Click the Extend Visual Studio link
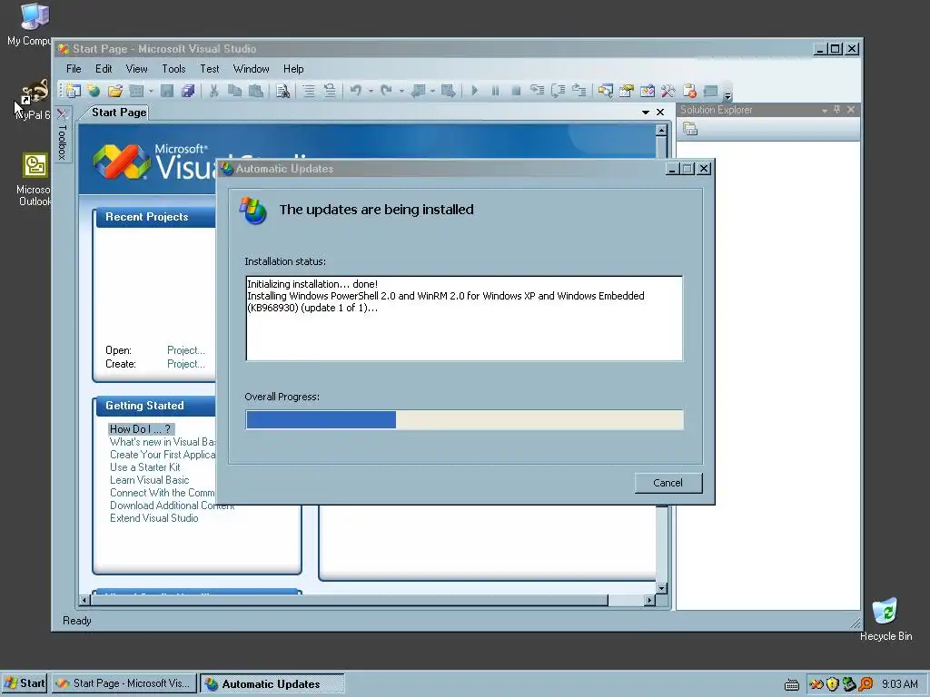 coord(154,518)
